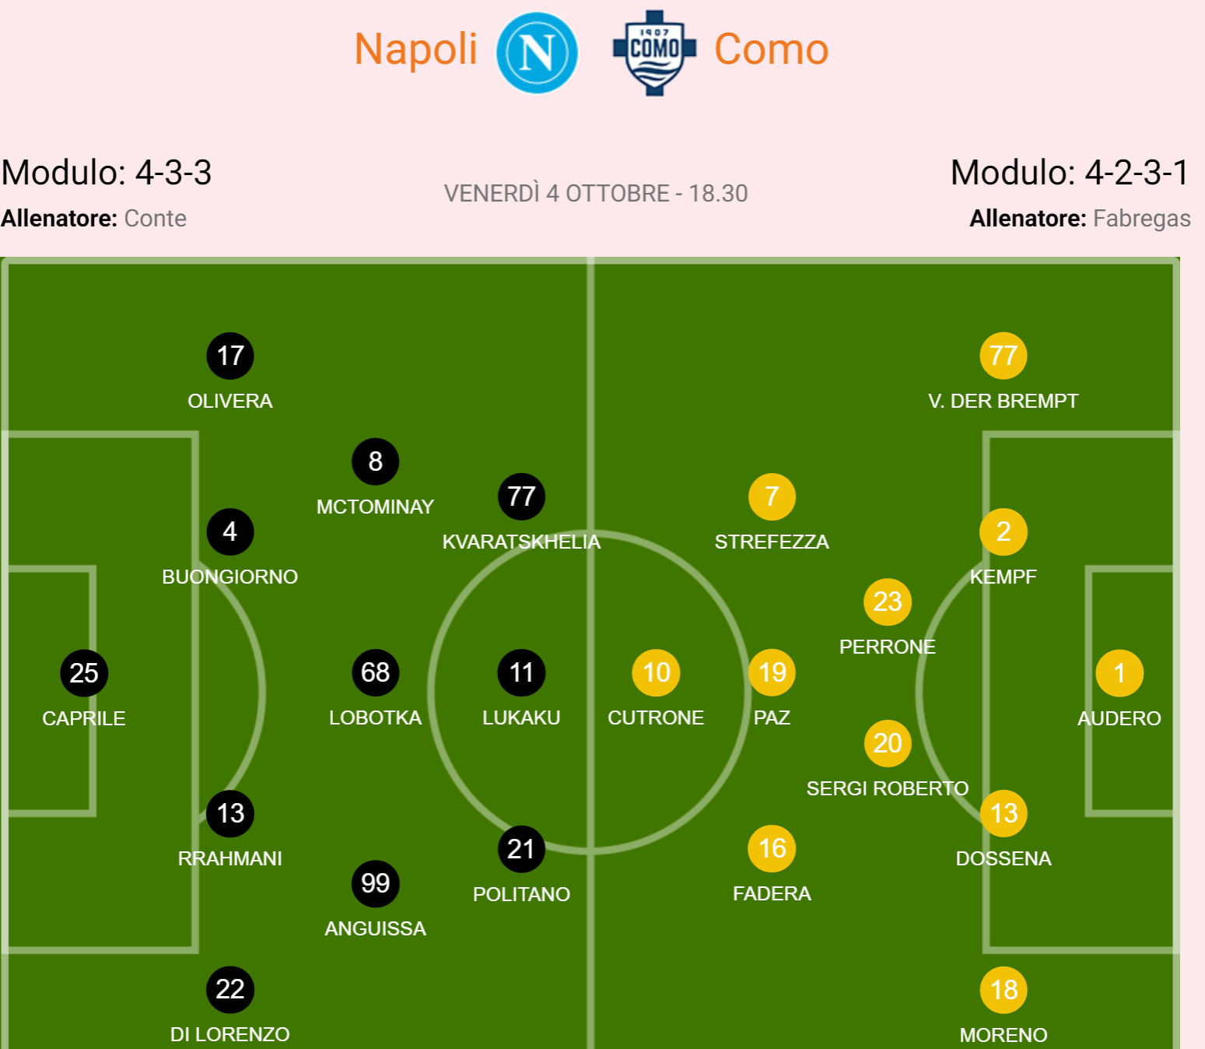Select Lukaku's number 11 badge
Screen dimensions: 1205x1049
tap(521, 672)
